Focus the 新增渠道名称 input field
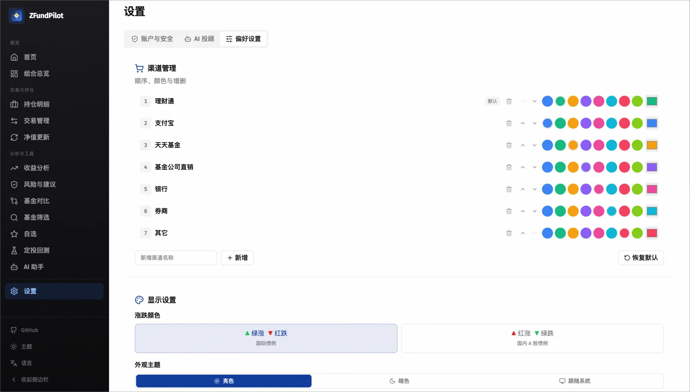The width and height of the screenshot is (690, 392). point(176,258)
